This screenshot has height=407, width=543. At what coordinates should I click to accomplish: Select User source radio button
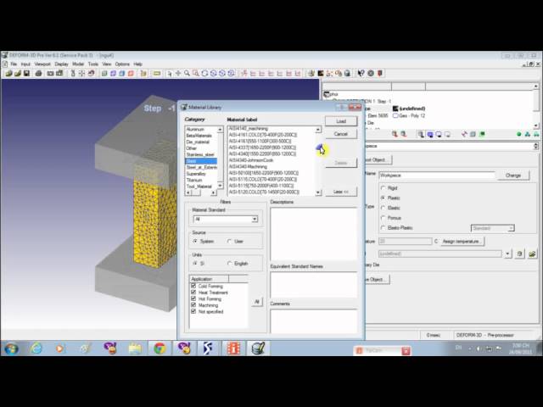point(229,241)
